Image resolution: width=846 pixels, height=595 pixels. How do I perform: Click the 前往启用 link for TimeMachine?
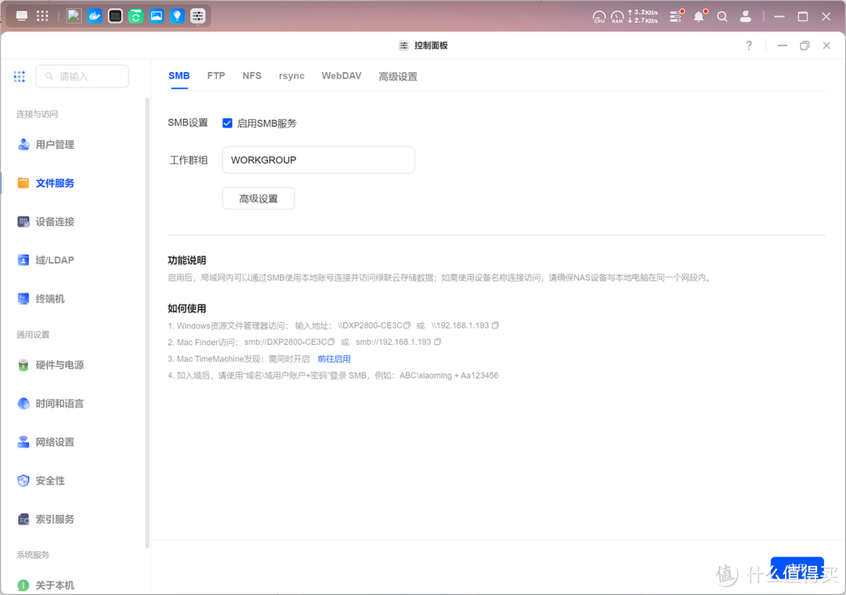[334, 358]
